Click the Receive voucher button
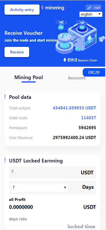 (17, 52)
